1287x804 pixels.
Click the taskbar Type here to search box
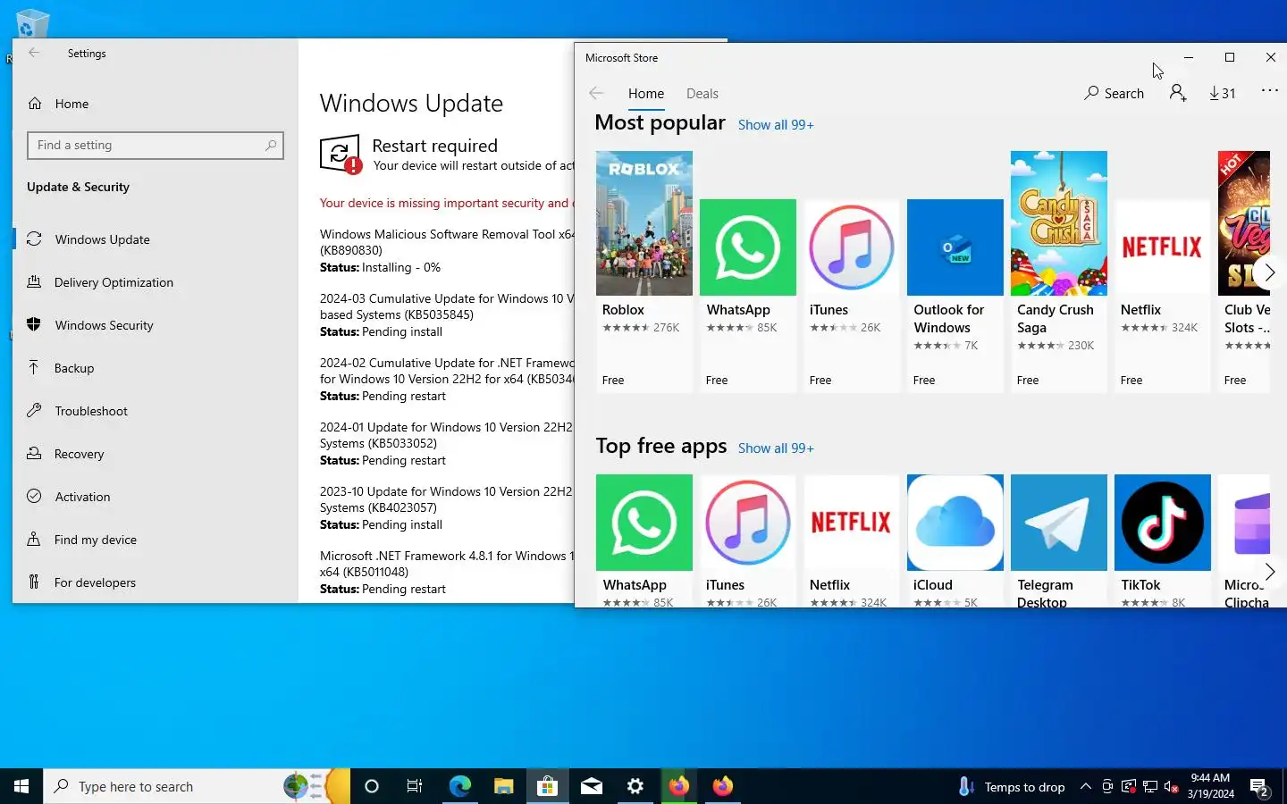[x=197, y=786]
